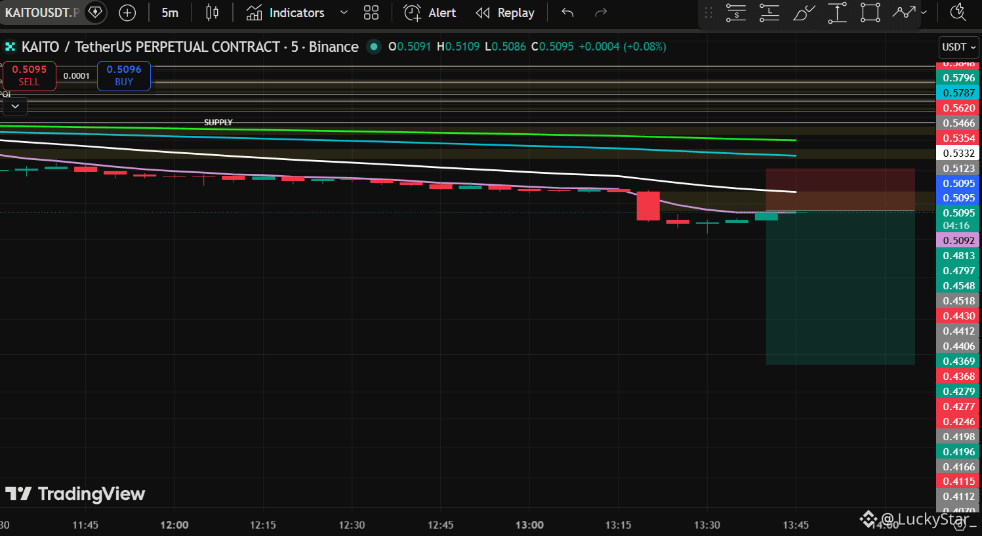Viewport: 982px width, 536px height.
Task: Create an Alert
Action: [x=430, y=12]
